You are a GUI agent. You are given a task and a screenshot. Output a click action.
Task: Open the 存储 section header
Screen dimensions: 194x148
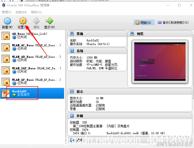point(130,116)
